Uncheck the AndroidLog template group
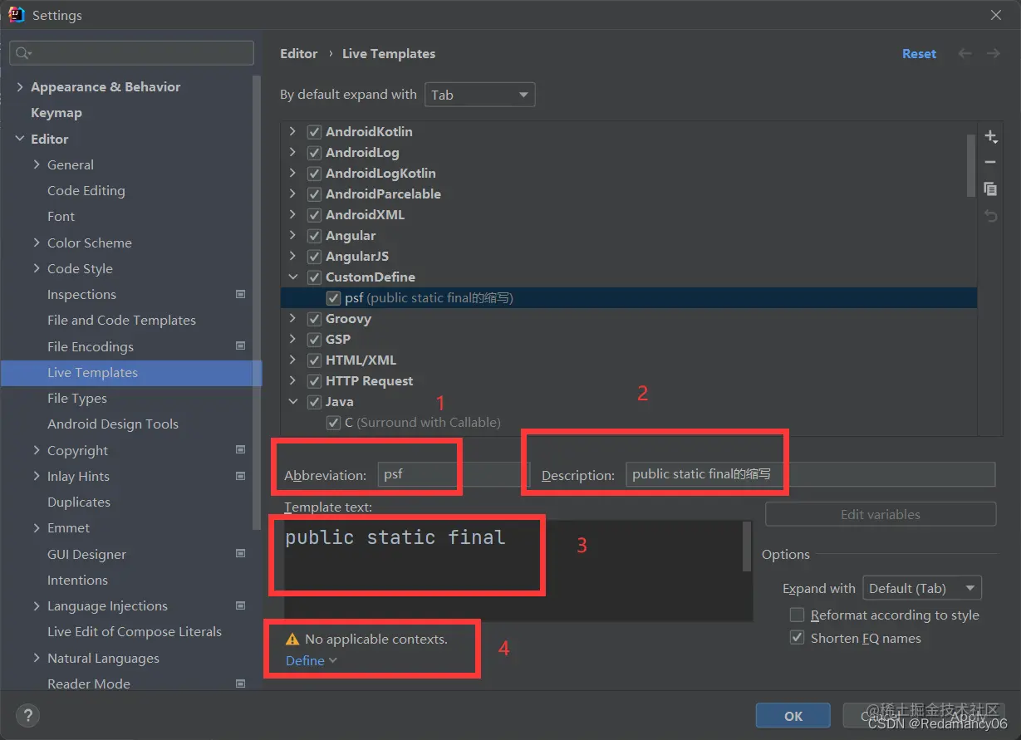This screenshot has width=1021, height=740. [x=314, y=153]
